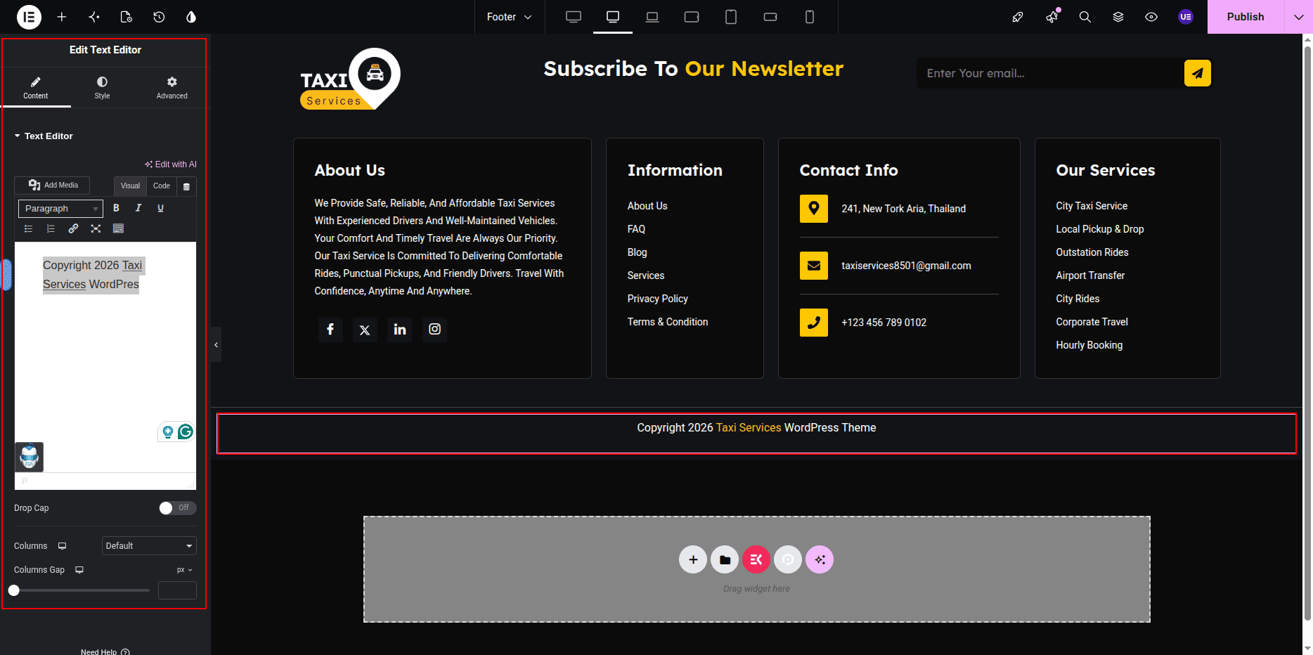Switch to the Code editor tab

click(162, 186)
